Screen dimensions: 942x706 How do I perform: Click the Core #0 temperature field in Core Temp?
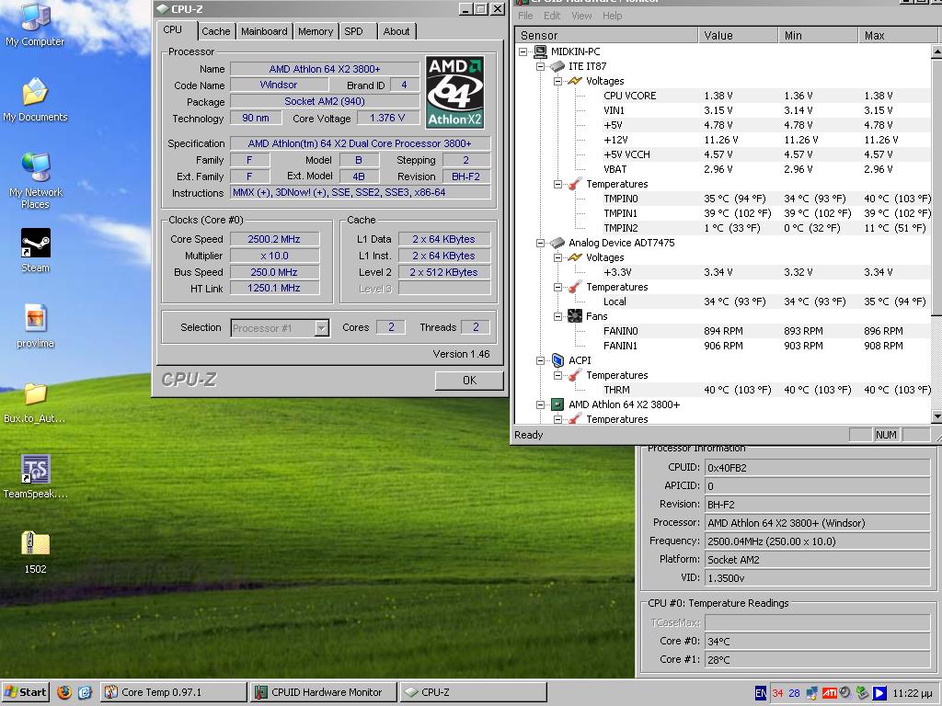817,641
